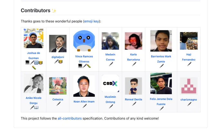Viewport: 219px width, 134px height.
Task: Click the CODX logo avatar of Muslimin Ontong
Action: 110,83
